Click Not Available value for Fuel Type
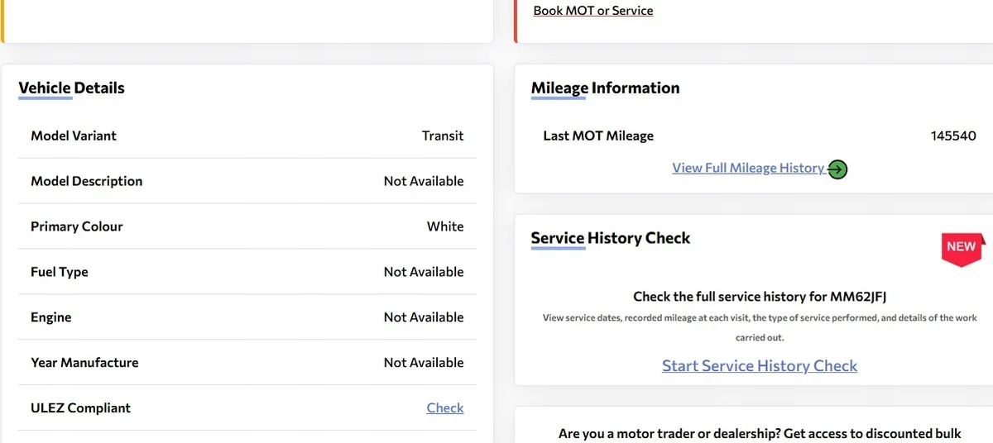The height and width of the screenshot is (443, 993). tap(424, 272)
